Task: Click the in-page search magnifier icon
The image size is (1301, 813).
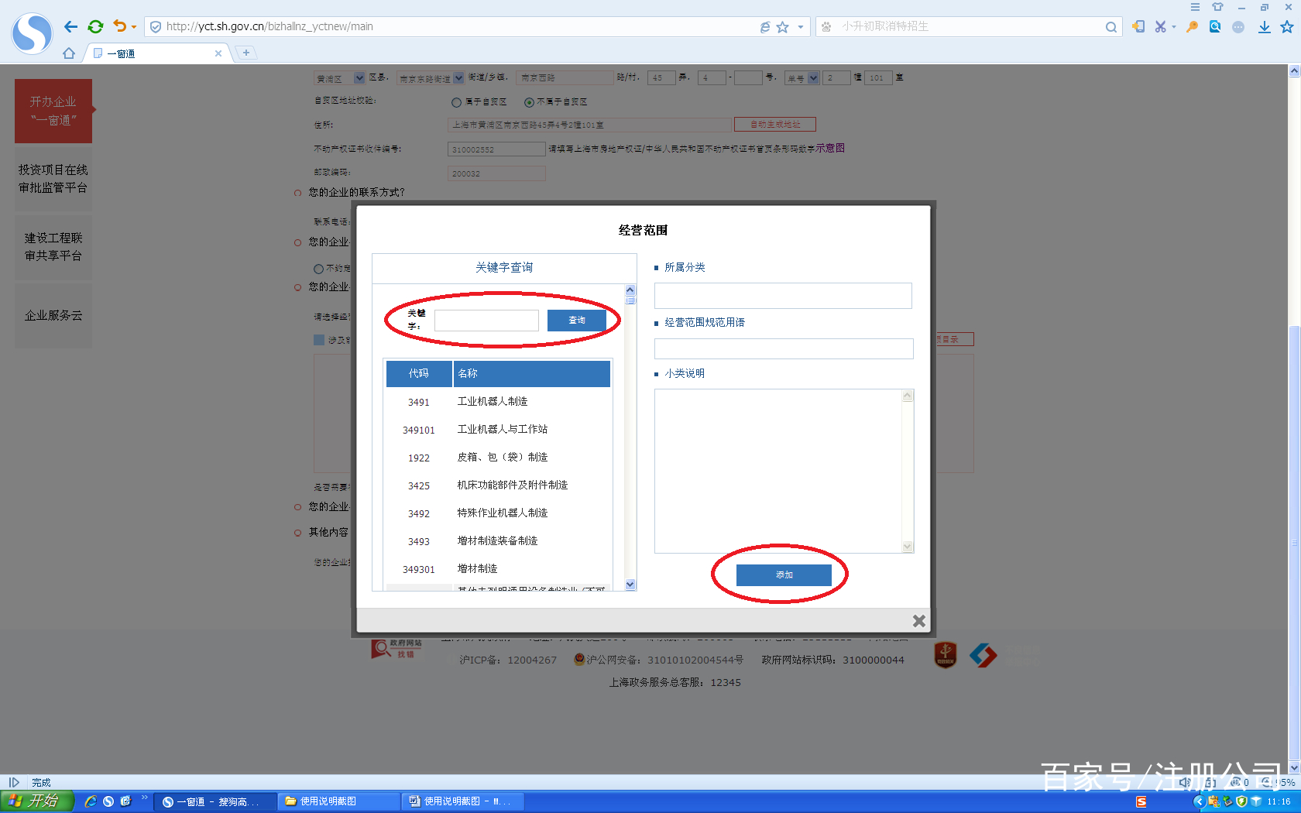Action: coord(1214,26)
